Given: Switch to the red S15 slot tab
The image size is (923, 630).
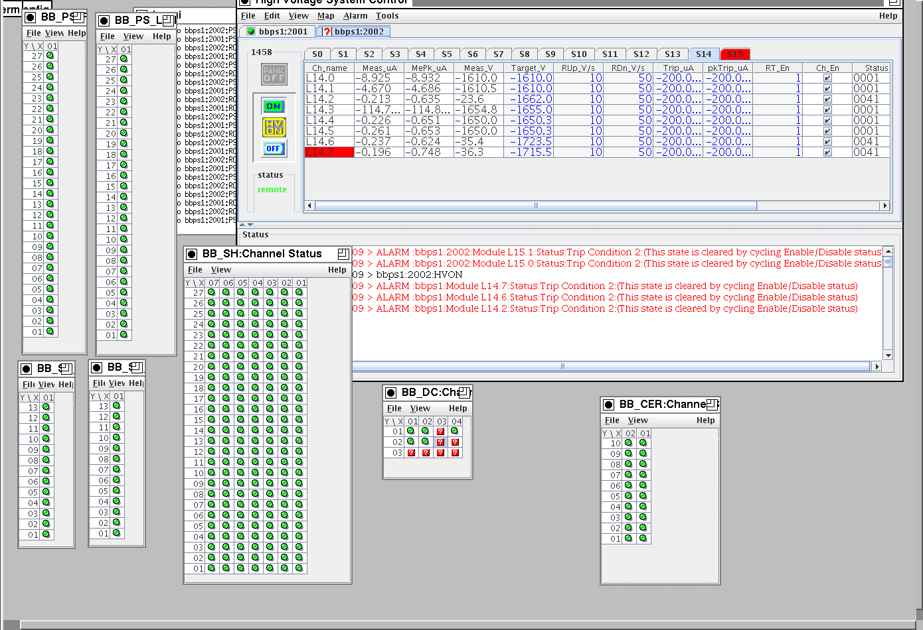Looking at the screenshot, I should click(x=735, y=54).
